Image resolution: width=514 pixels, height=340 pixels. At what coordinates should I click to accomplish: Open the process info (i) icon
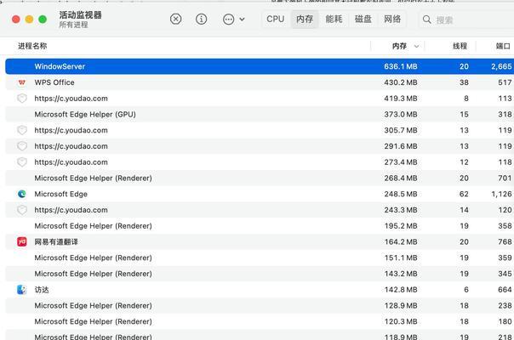[202, 19]
